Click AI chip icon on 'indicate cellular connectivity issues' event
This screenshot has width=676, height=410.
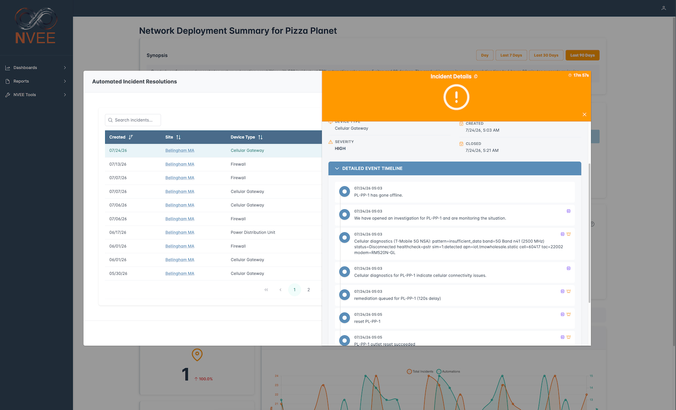click(x=569, y=268)
